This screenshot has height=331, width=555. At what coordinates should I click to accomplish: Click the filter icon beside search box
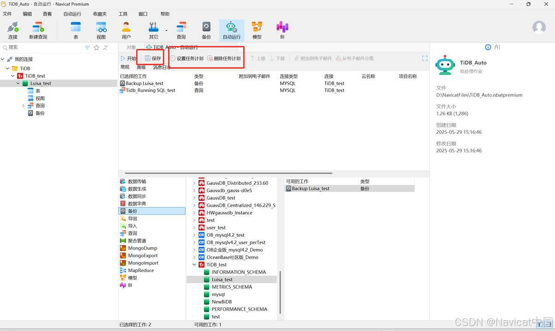(88, 47)
